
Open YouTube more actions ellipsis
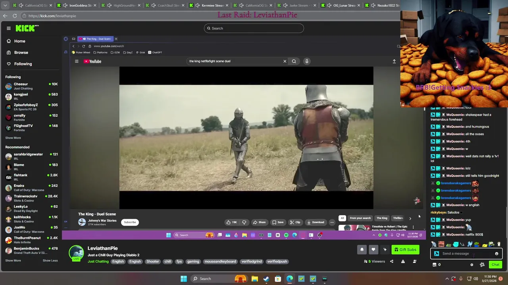point(332,222)
